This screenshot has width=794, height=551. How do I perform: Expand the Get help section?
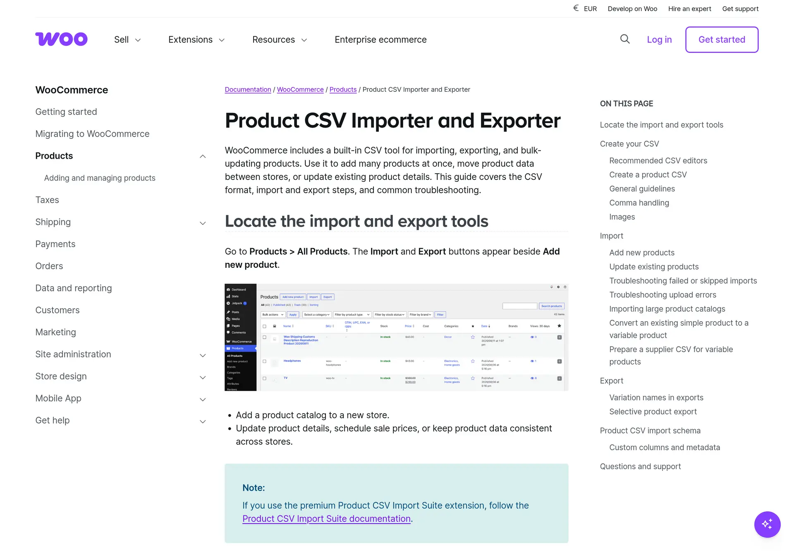pos(203,421)
